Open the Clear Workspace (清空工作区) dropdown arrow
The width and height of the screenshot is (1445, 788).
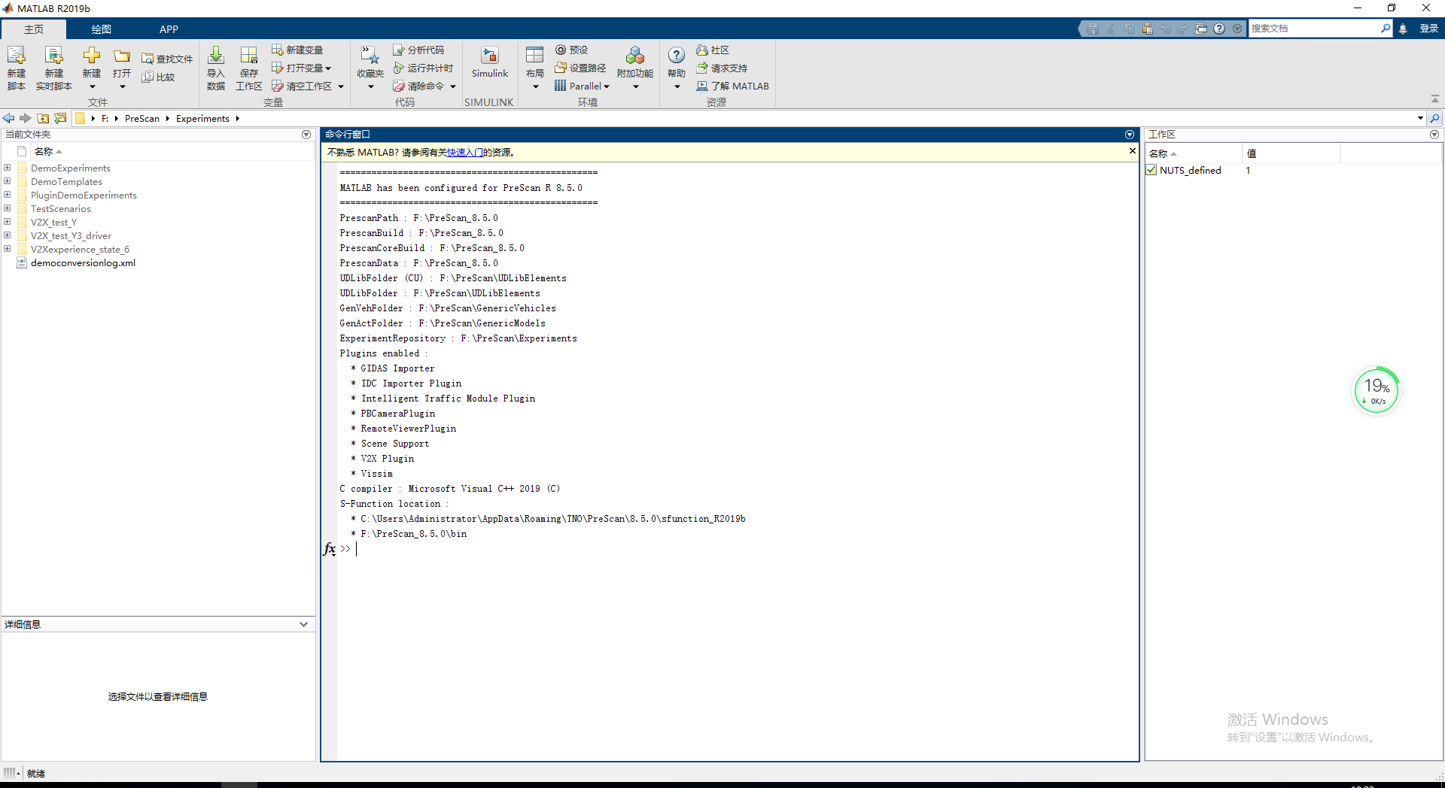click(x=341, y=86)
